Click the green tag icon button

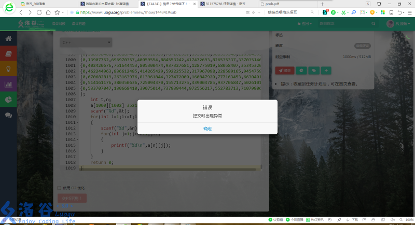tap(313, 71)
